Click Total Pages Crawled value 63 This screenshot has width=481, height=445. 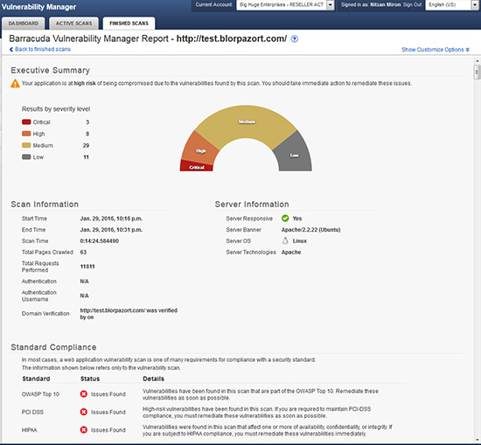click(x=83, y=252)
